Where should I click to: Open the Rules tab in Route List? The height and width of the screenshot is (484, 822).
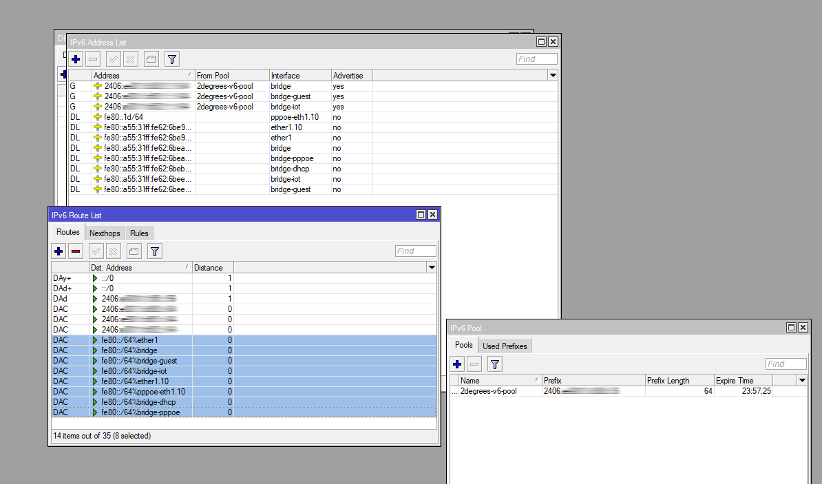139,233
